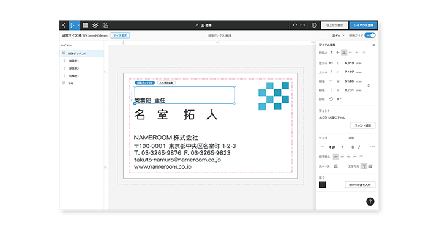Toggle the print guide switch
437x230 pixels.
pos(370,35)
